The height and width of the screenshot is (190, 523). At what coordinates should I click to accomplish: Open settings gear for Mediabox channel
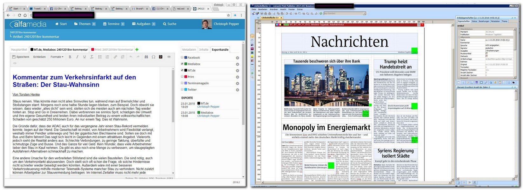coord(237,64)
